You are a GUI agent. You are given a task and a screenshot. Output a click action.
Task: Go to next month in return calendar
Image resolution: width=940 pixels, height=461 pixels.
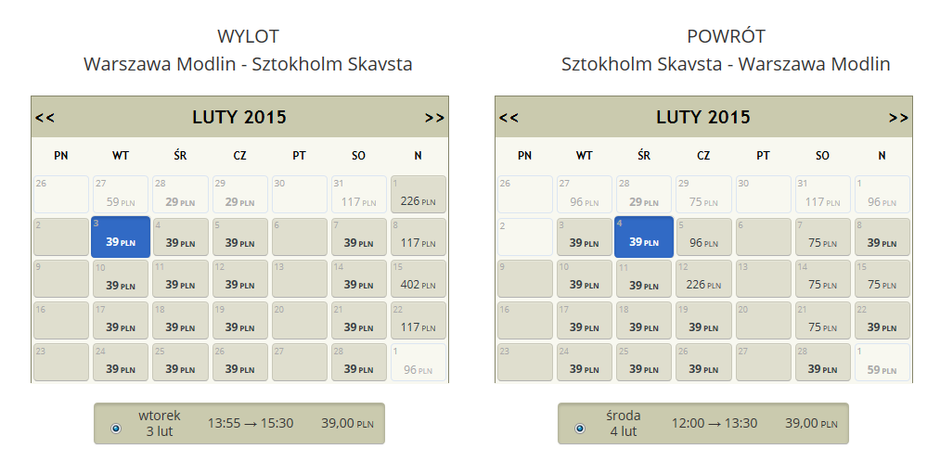click(x=898, y=118)
